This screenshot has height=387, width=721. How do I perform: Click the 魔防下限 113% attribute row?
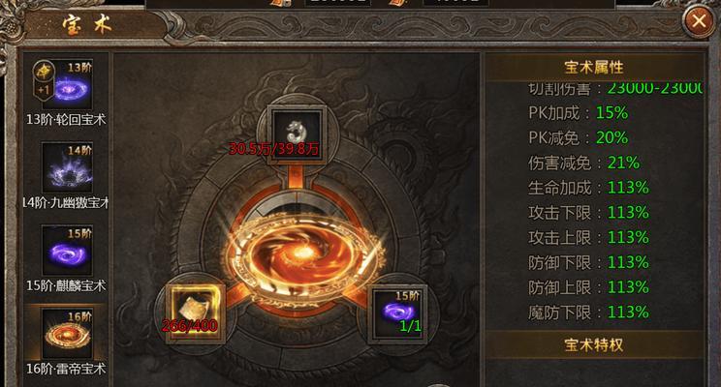coord(588,313)
